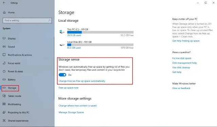Click the Shared experiences icon
217x127 pixels.
coord(4,121)
